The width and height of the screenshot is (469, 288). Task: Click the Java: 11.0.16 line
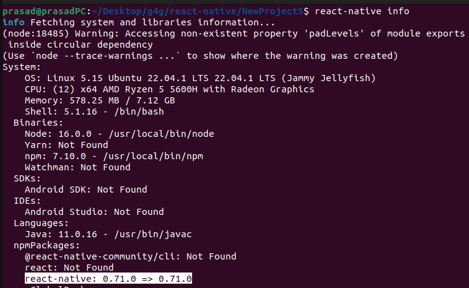[x=108, y=234]
